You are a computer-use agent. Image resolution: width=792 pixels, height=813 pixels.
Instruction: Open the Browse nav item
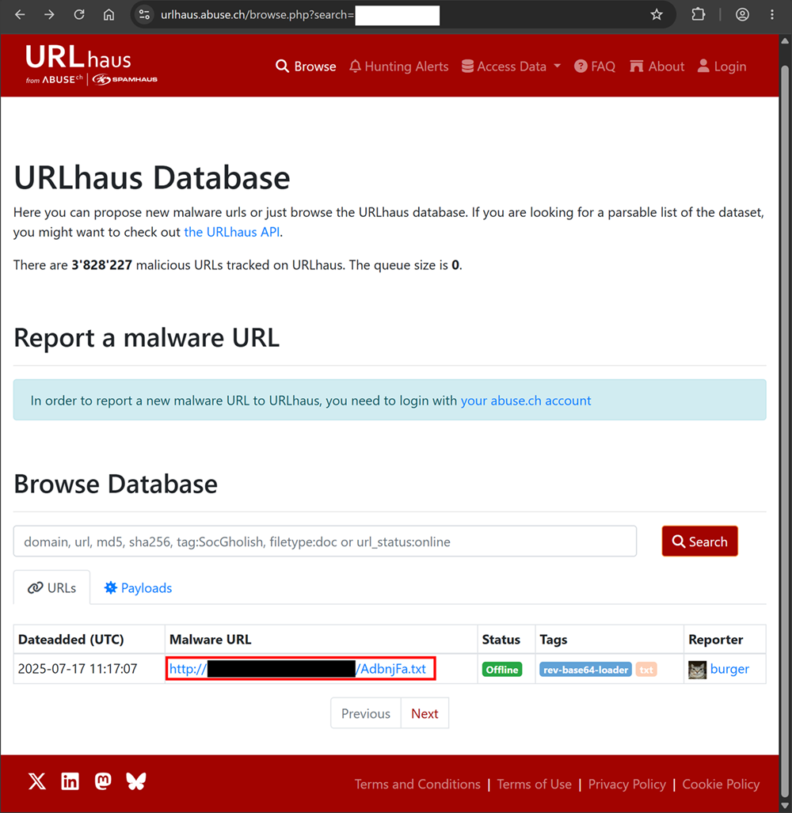coord(306,66)
